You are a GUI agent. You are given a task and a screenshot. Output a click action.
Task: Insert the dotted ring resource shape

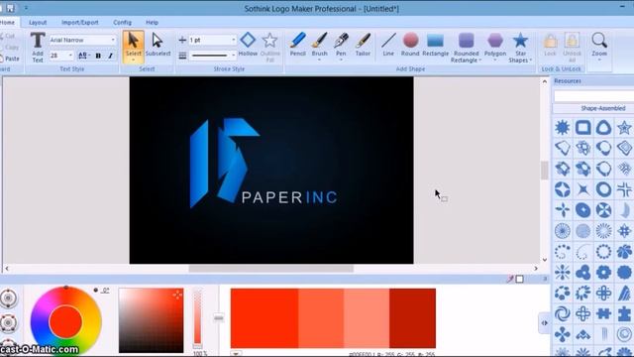603,251
